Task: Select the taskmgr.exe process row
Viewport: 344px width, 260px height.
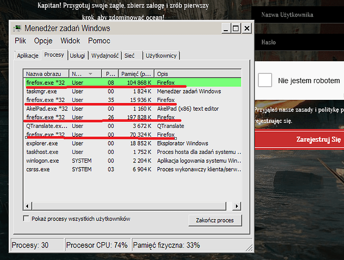Action: (x=133, y=91)
